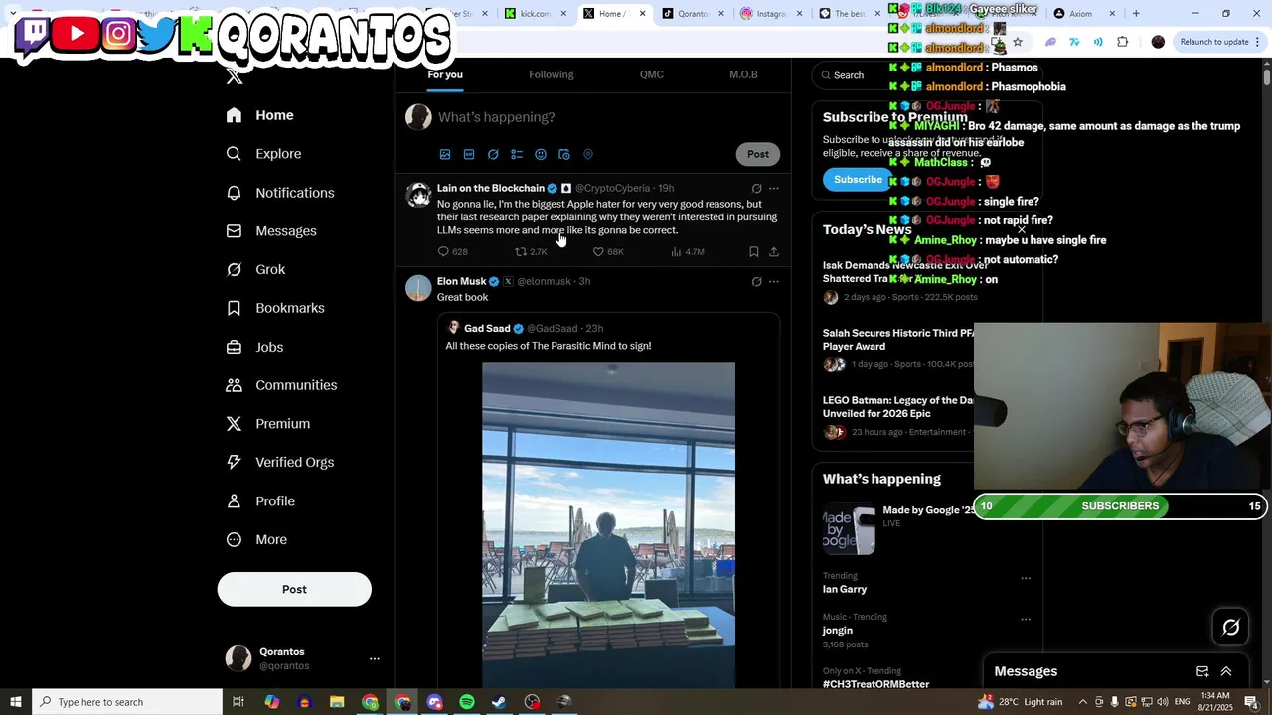Switch to the QMC timeline tab

(652, 75)
